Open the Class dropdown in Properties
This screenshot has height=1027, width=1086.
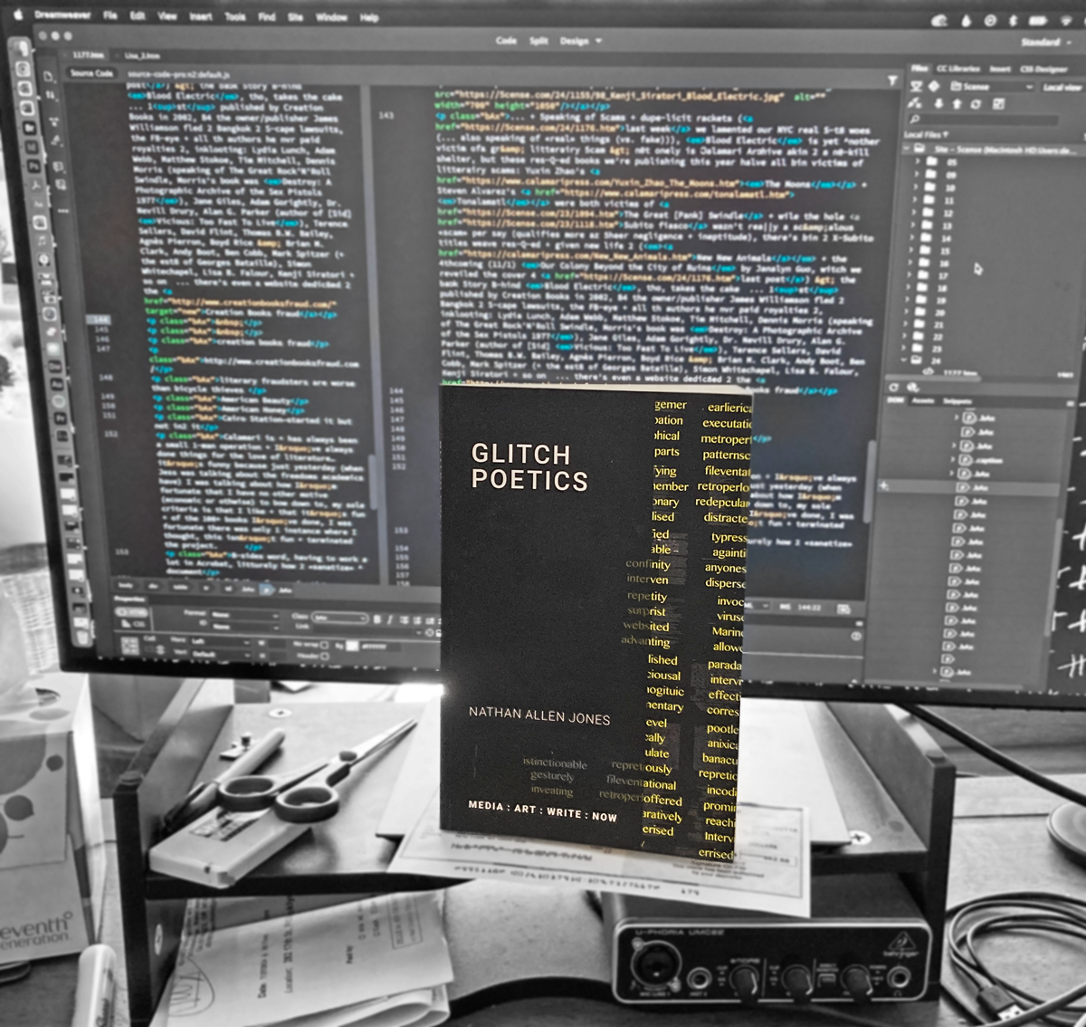point(339,618)
